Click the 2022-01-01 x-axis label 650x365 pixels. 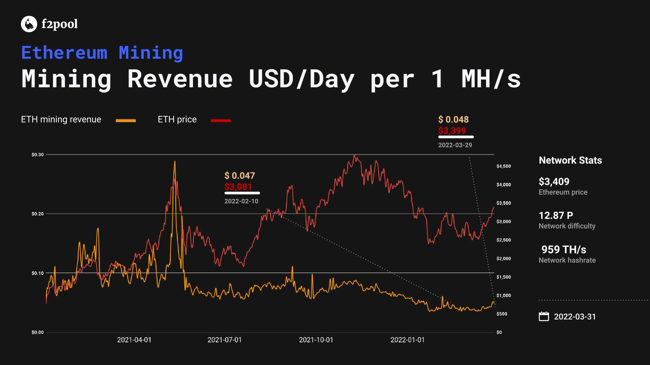[x=407, y=340]
